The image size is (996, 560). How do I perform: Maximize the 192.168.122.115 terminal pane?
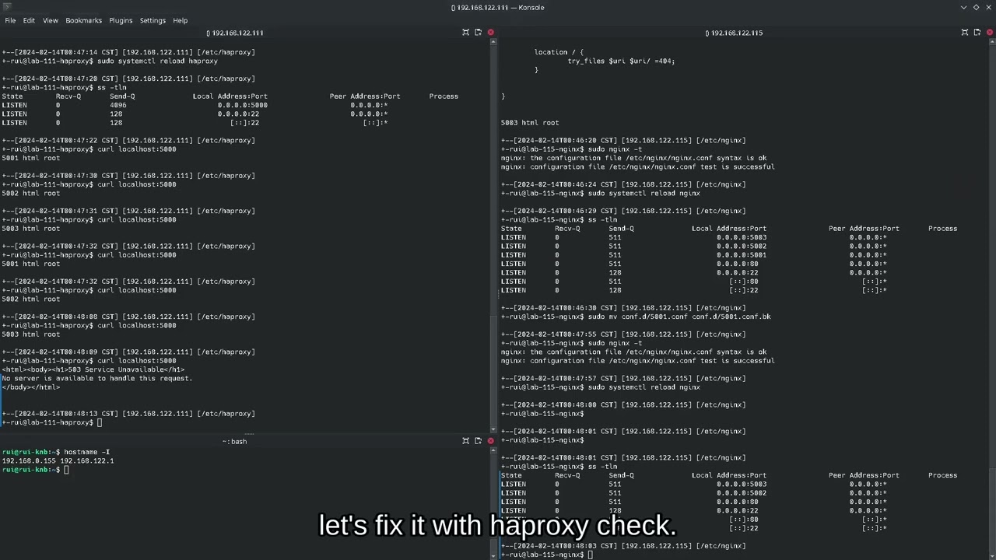(x=965, y=33)
